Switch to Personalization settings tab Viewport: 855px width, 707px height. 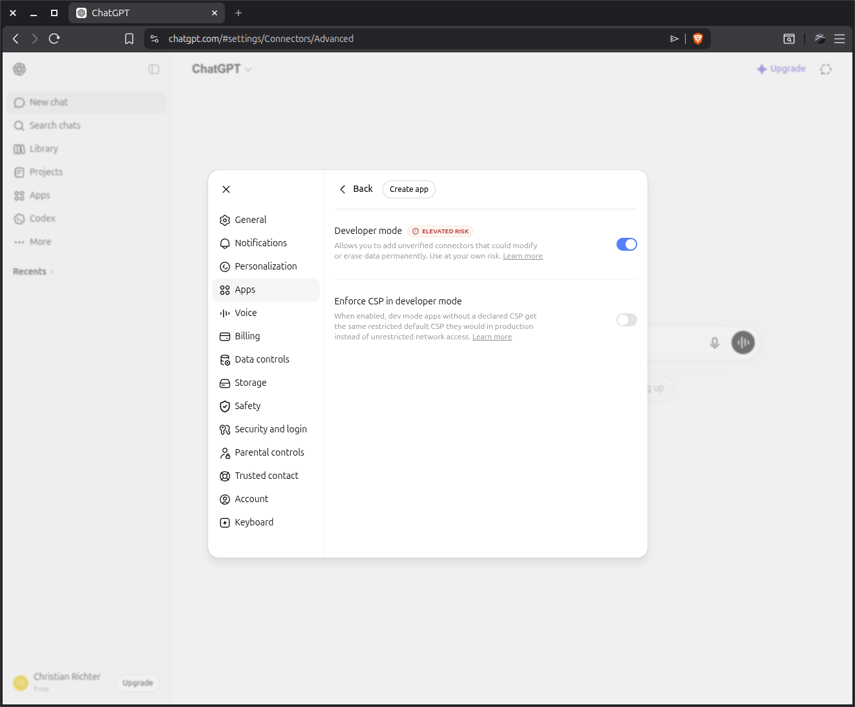click(x=266, y=267)
